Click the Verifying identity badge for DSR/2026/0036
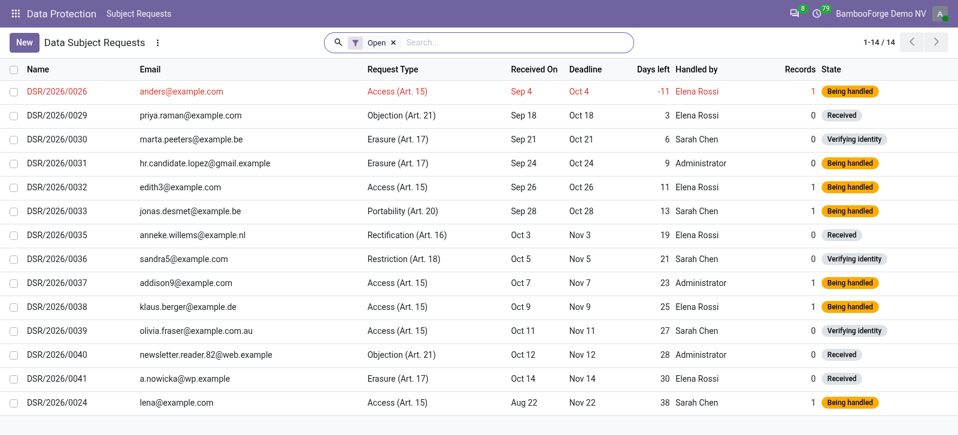 854,259
